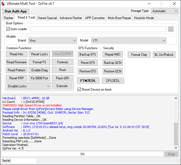Image resolution: width=181 pixels, height=165 pixels.
Task: Click the Reset EFS button
Action: click(88, 63)
